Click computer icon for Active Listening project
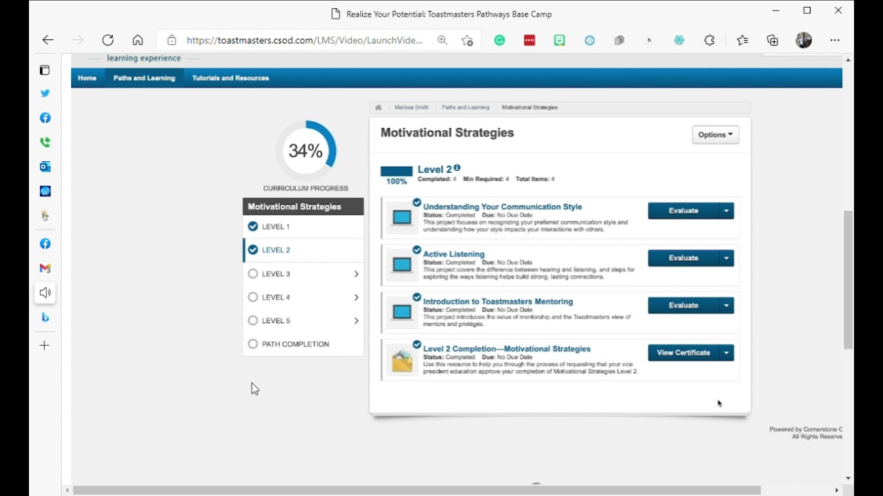 (x=401, y=265)
